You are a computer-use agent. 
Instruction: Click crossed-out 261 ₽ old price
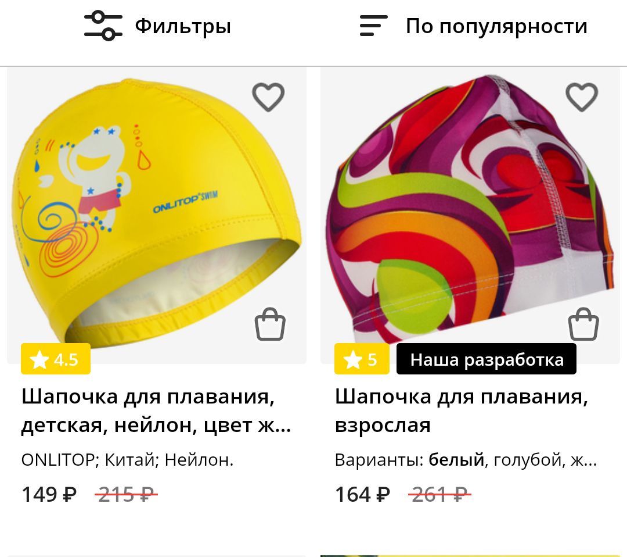(x=439, y=494)
